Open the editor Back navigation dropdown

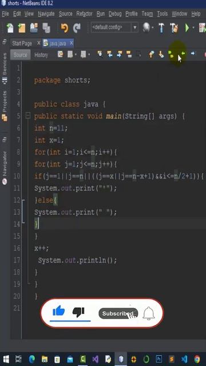coord(76,55)
